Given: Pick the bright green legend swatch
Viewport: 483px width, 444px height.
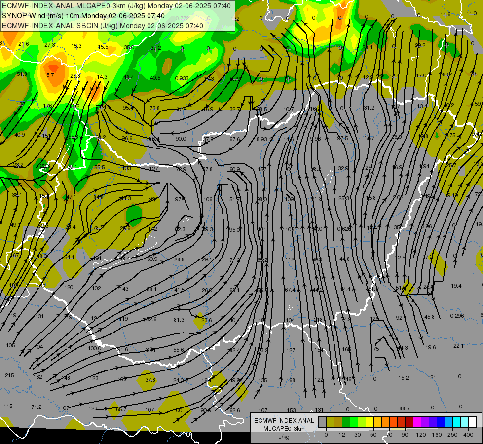Looking at the screenshot, I should coord(354,422).
